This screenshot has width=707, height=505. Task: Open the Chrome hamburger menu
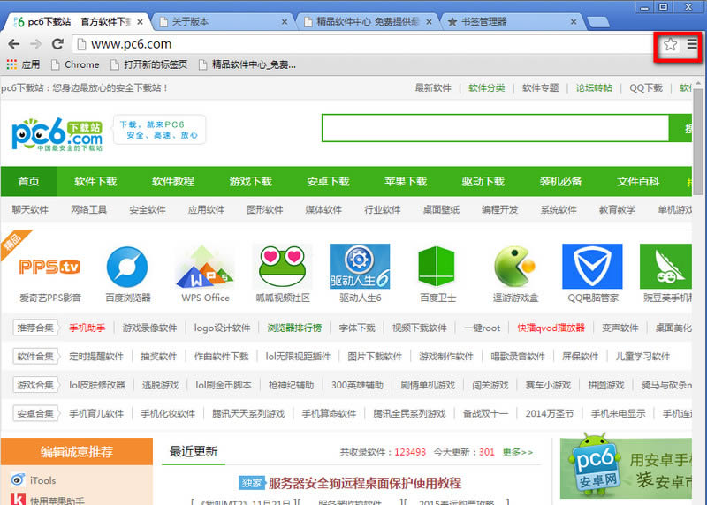click(x=693, y=44)
